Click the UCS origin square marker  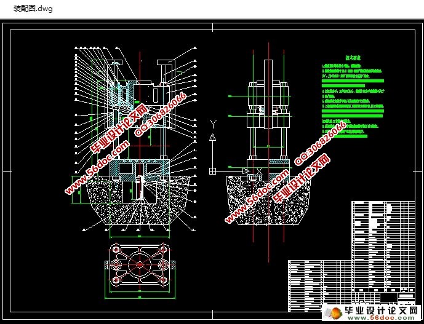coord(212,171)
